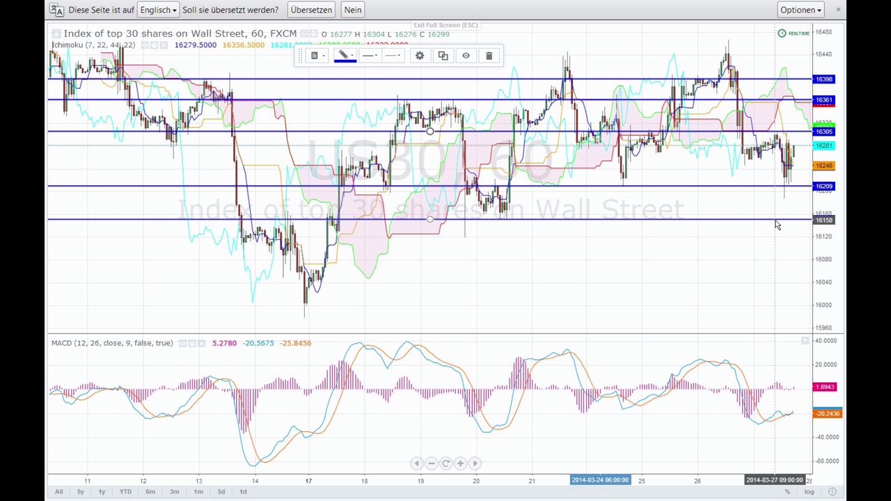Select the YTD time range

(x=125, y=492)
